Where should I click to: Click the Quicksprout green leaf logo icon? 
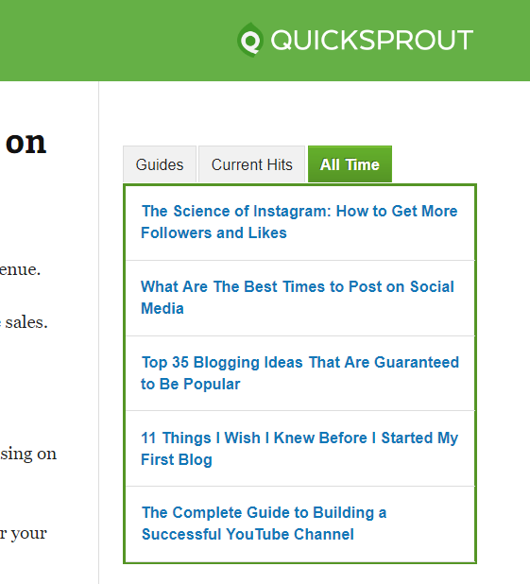tap(250, 40)
